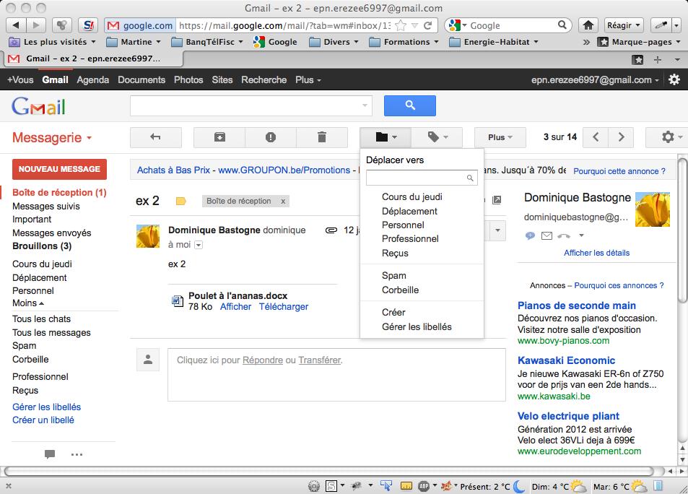The image size is (688, 494).
Task: Archive the open message
Action: (x=219, y=137)
